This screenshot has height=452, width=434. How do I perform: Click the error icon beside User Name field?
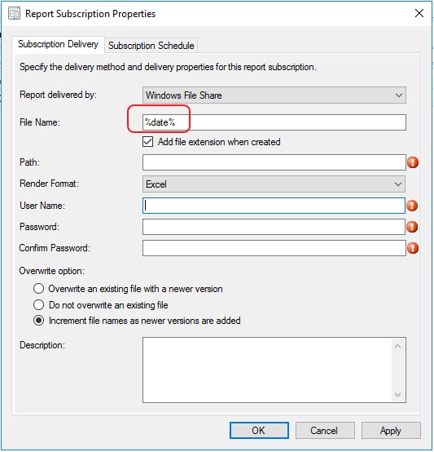point(412,206)
